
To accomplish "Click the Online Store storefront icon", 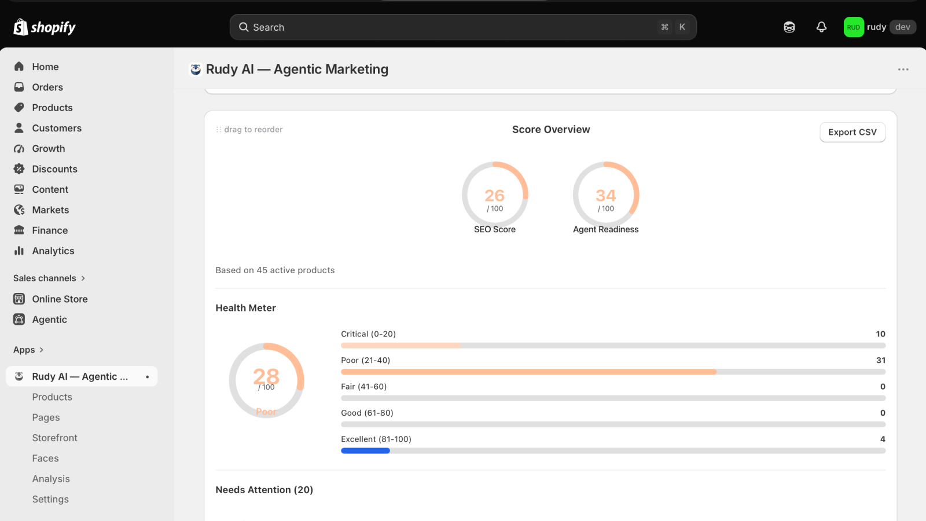I will coord(19,299).
